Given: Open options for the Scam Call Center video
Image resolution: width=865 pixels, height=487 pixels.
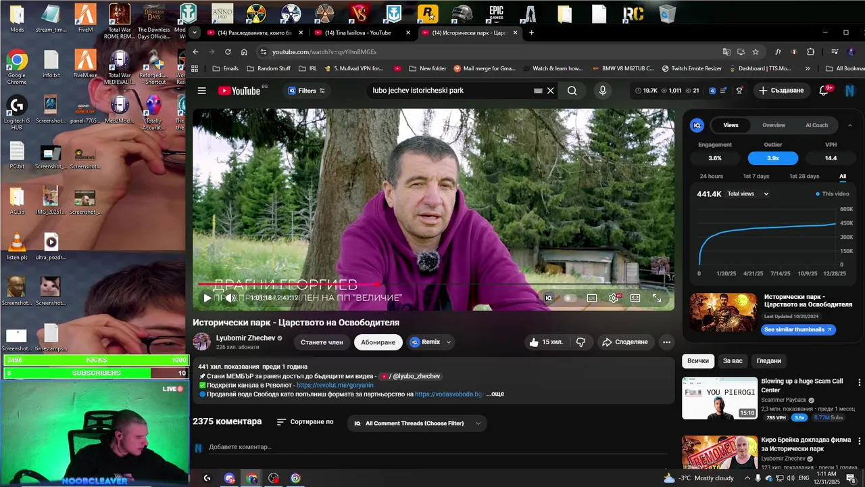Looking at the screenshot, I should (859, 383).
